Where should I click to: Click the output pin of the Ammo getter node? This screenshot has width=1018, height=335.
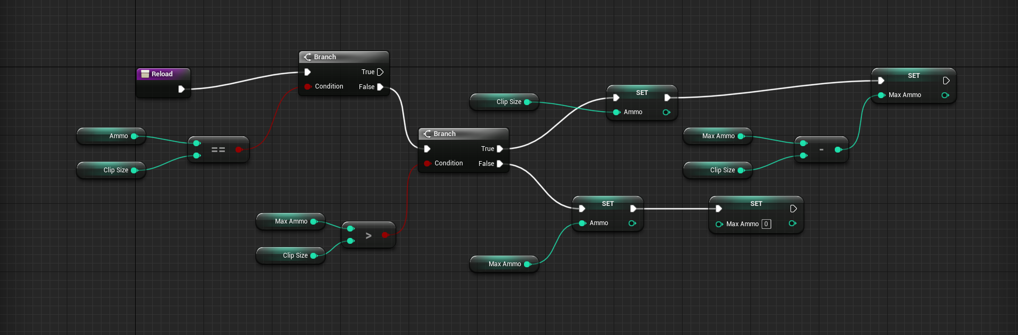pos(135,136)
